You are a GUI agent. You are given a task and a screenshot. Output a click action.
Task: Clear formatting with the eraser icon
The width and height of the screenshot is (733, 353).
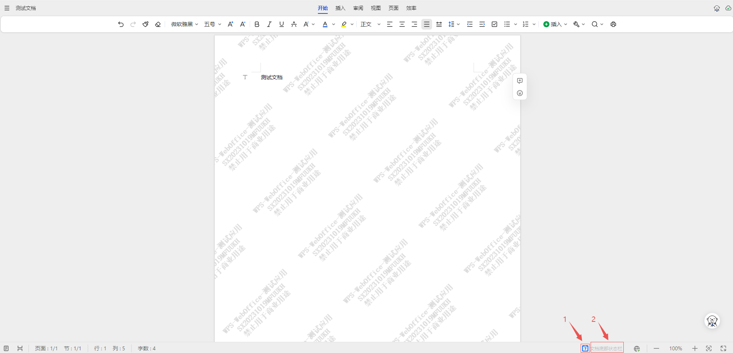click(x=158, y=24)
